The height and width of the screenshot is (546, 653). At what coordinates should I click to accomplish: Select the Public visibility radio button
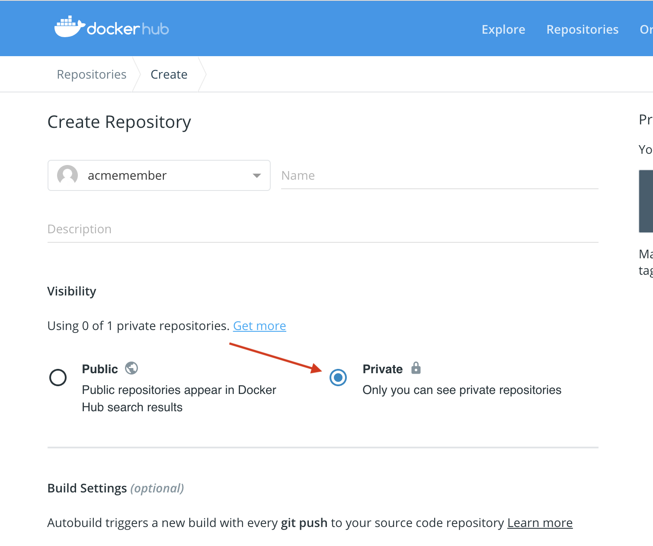pos(58,378)
